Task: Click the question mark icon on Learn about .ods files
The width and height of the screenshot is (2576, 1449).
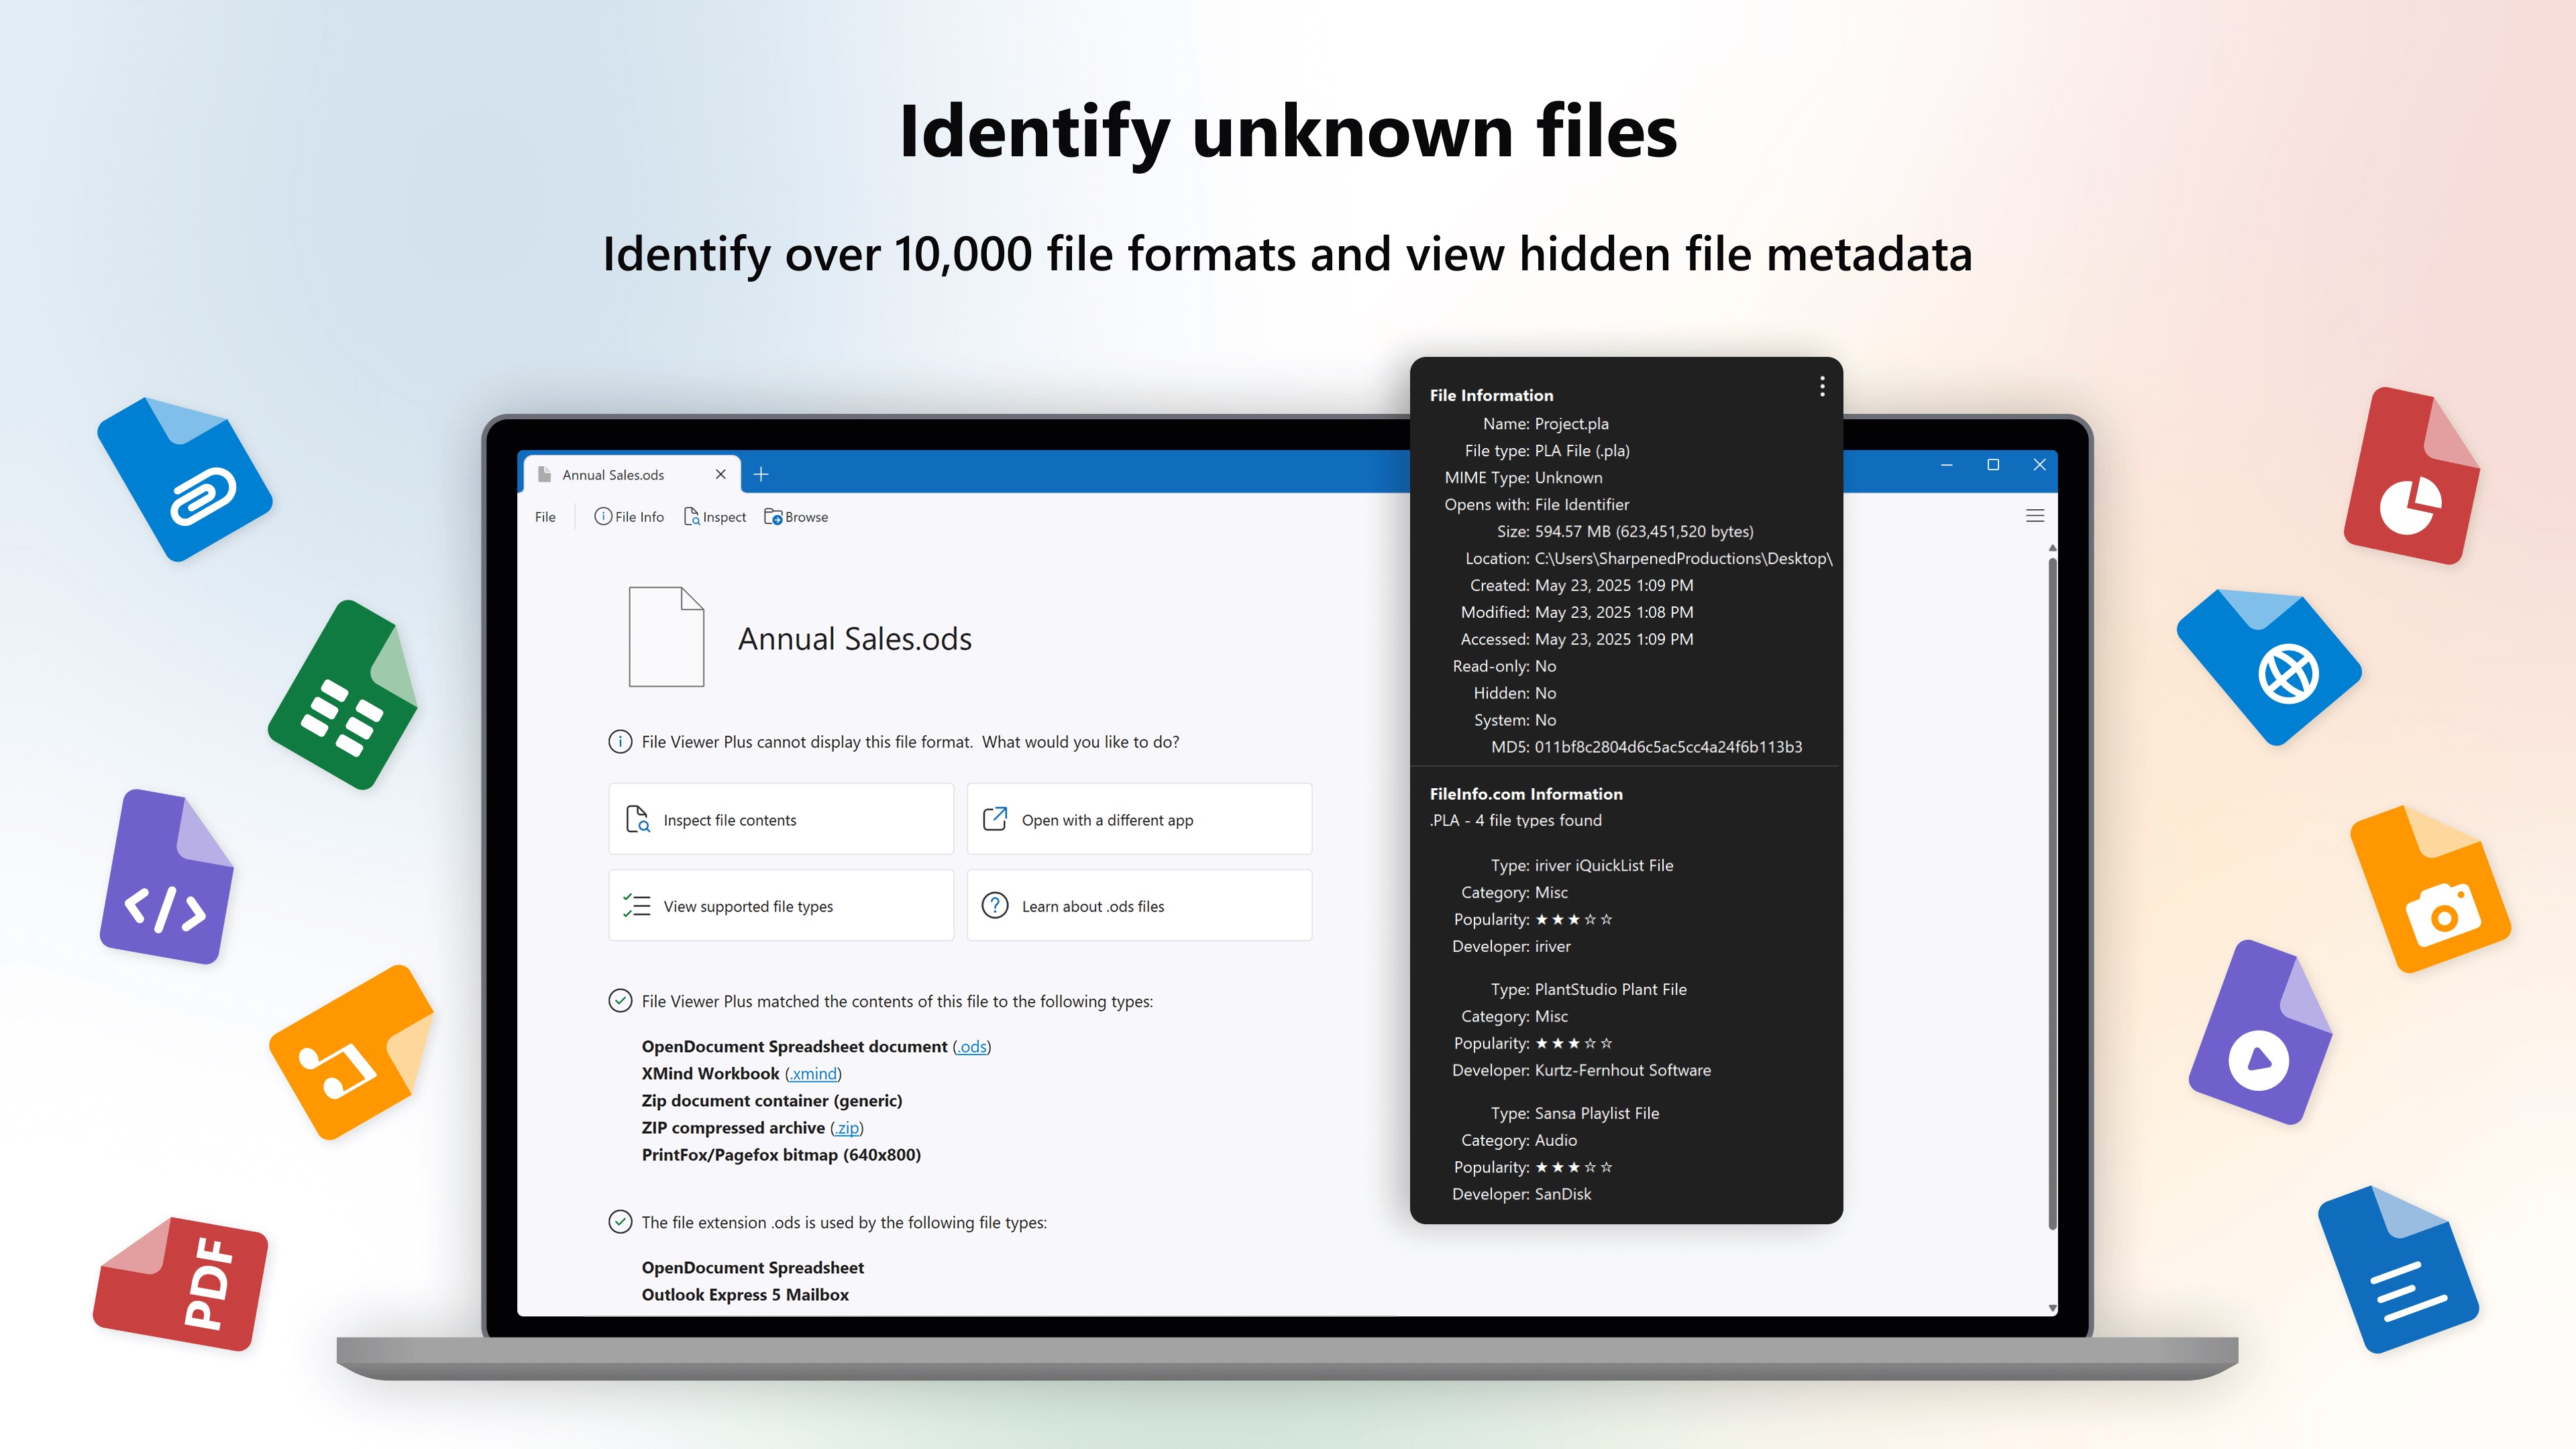Action: click(x=996, y=905)
